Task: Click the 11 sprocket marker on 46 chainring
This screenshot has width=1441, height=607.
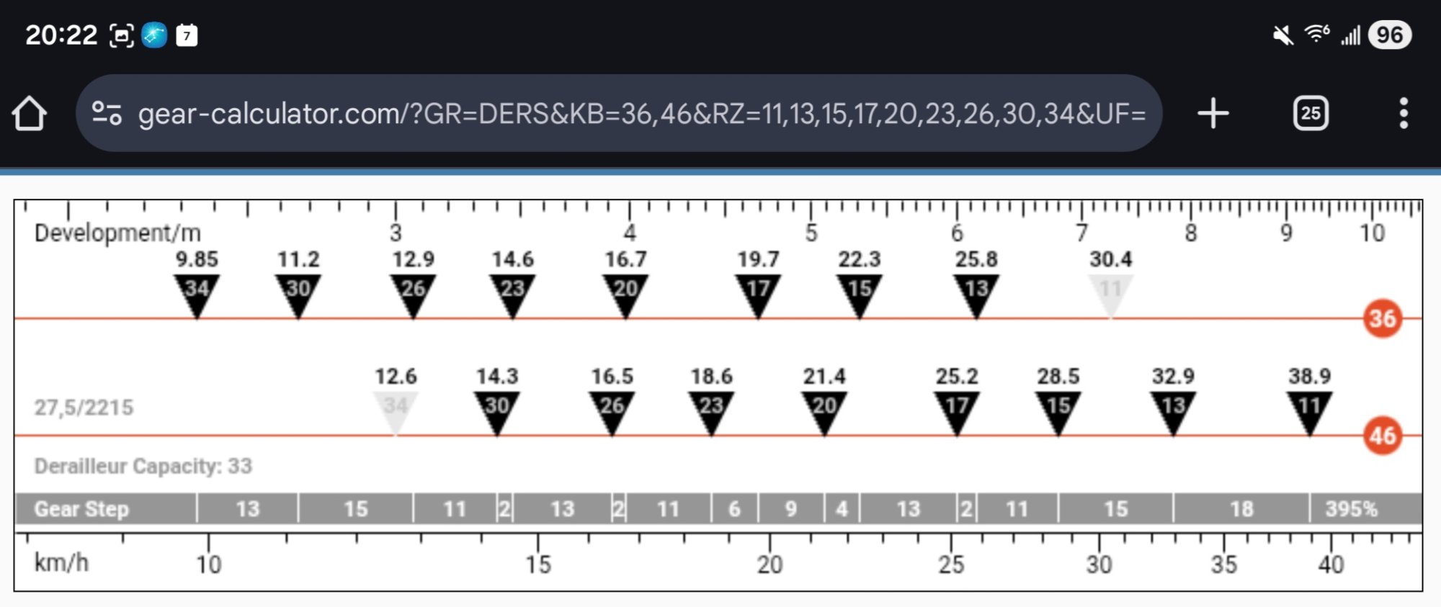Action: [1309, 409]
